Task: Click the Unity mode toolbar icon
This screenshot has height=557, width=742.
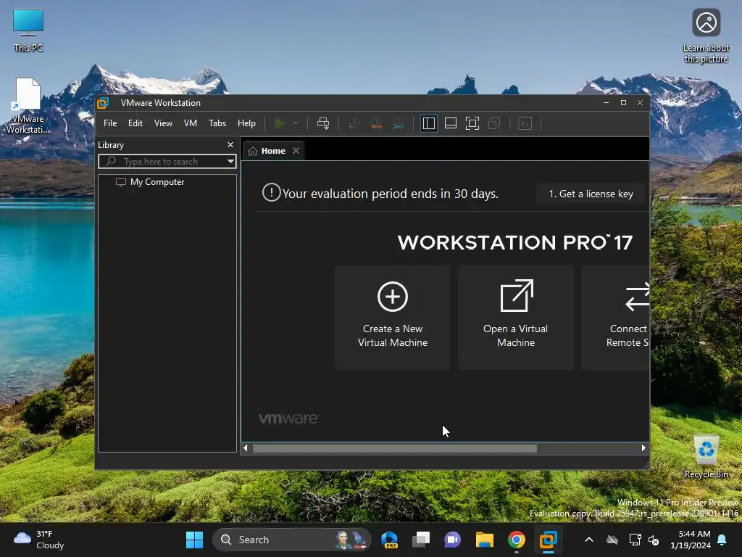Action: pos(494,123)
